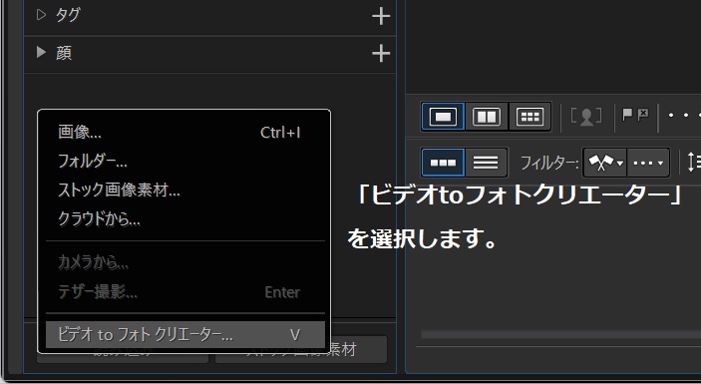Click the sort order icon

coord(693,163)
